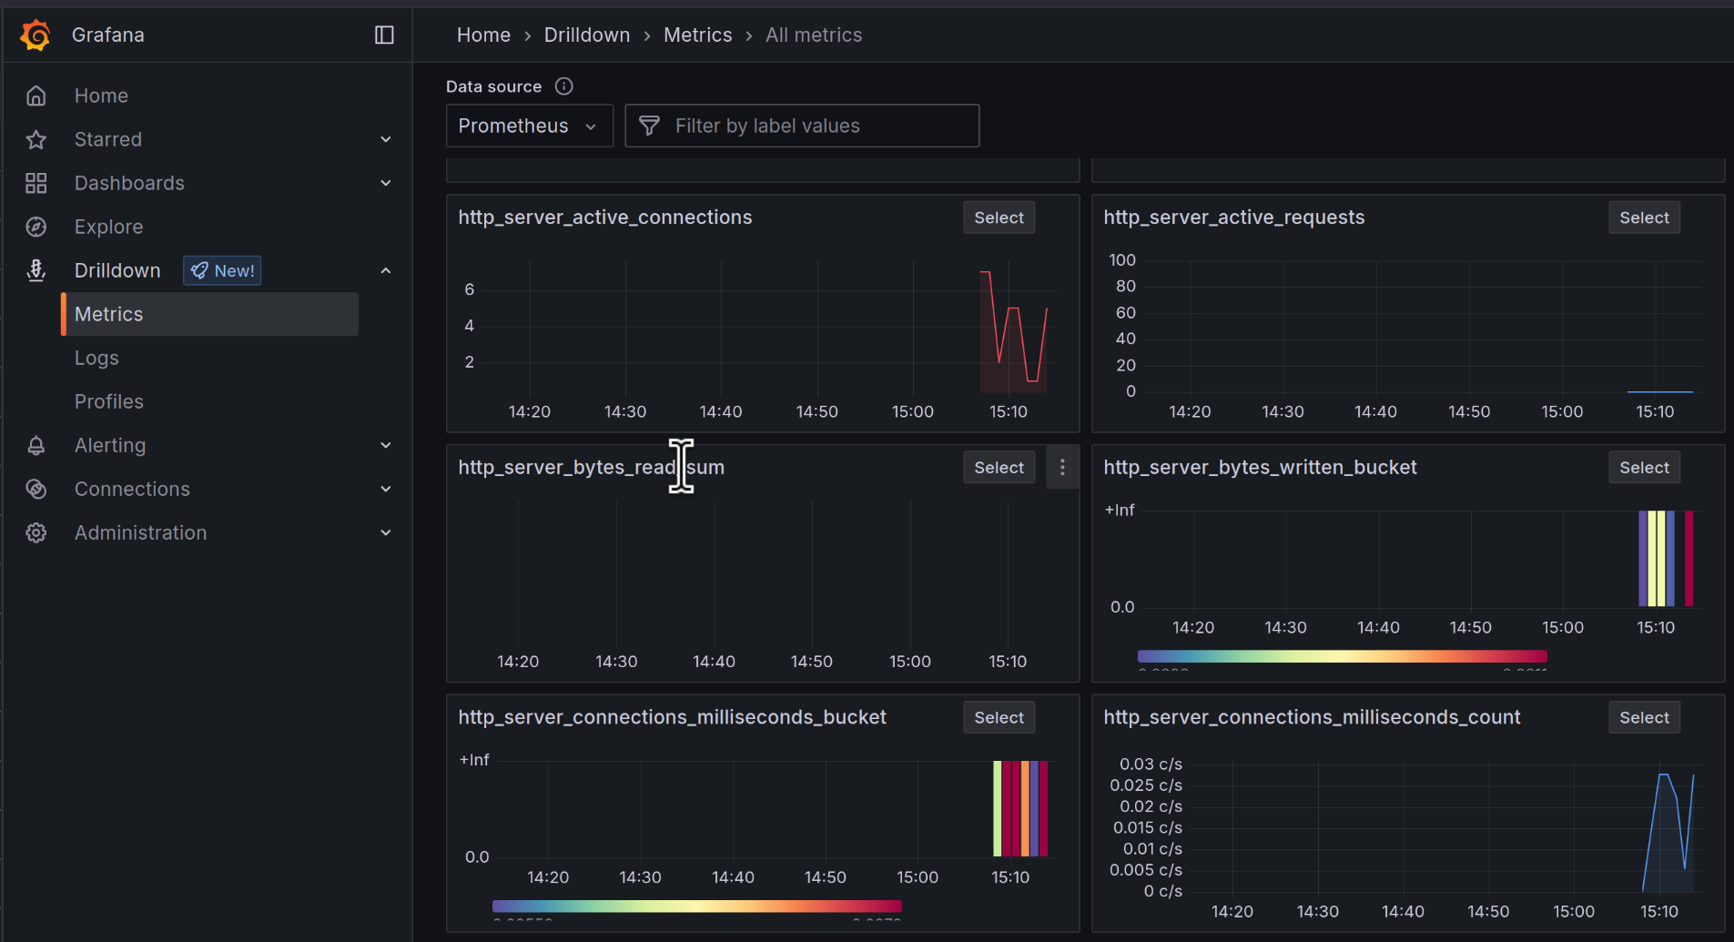Expand the Dashboards section chevron

tap(385, 183)
